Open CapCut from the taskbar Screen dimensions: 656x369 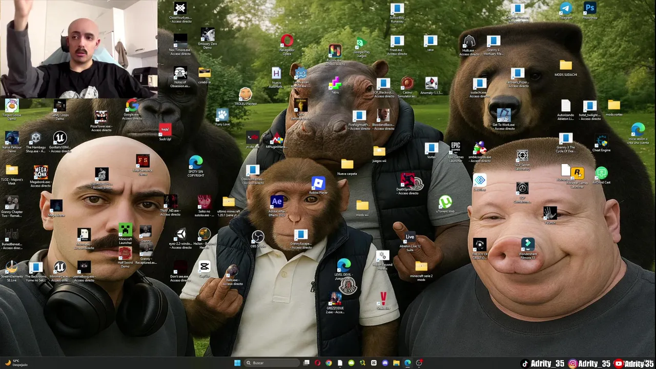point(374,363)
